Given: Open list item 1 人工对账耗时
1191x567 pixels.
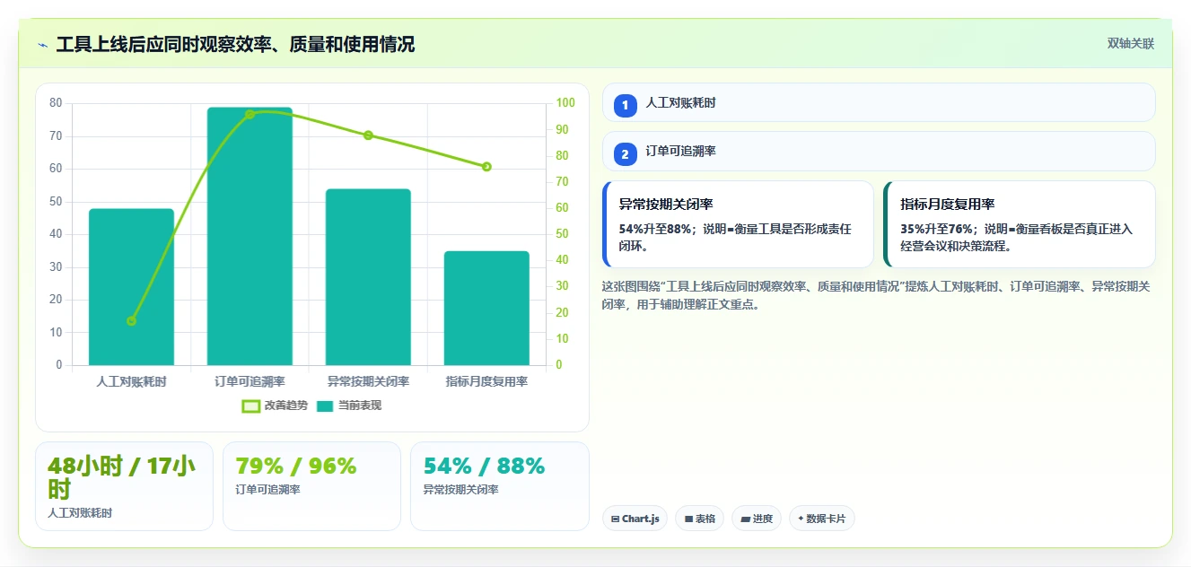Looking at the screenshot, I should 879,102.
